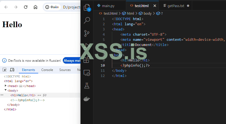This screenshot has width=226, height=124.
Task: Select the closing </html> tag in DevTools
Action: (x=10, y=109)
